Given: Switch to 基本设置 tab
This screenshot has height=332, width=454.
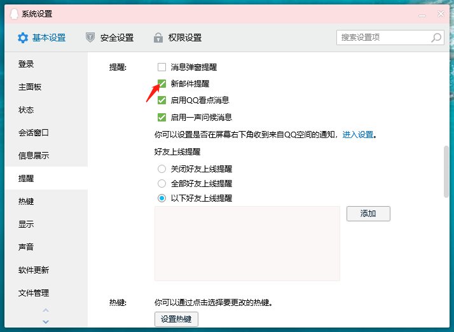Looking at the screenshot, I should (42, 38).
